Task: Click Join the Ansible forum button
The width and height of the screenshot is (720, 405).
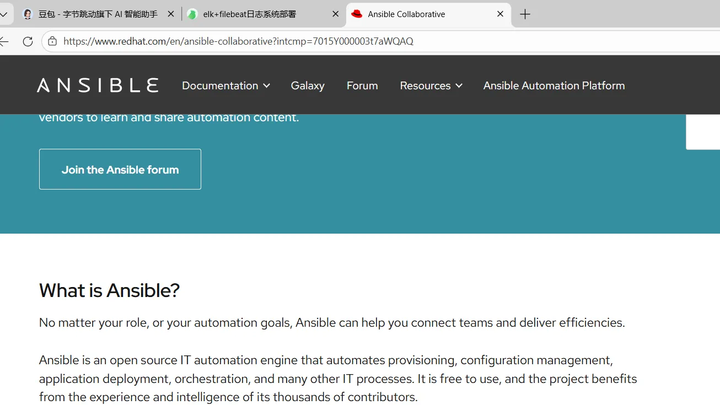Action: click(x=120, y=169)
